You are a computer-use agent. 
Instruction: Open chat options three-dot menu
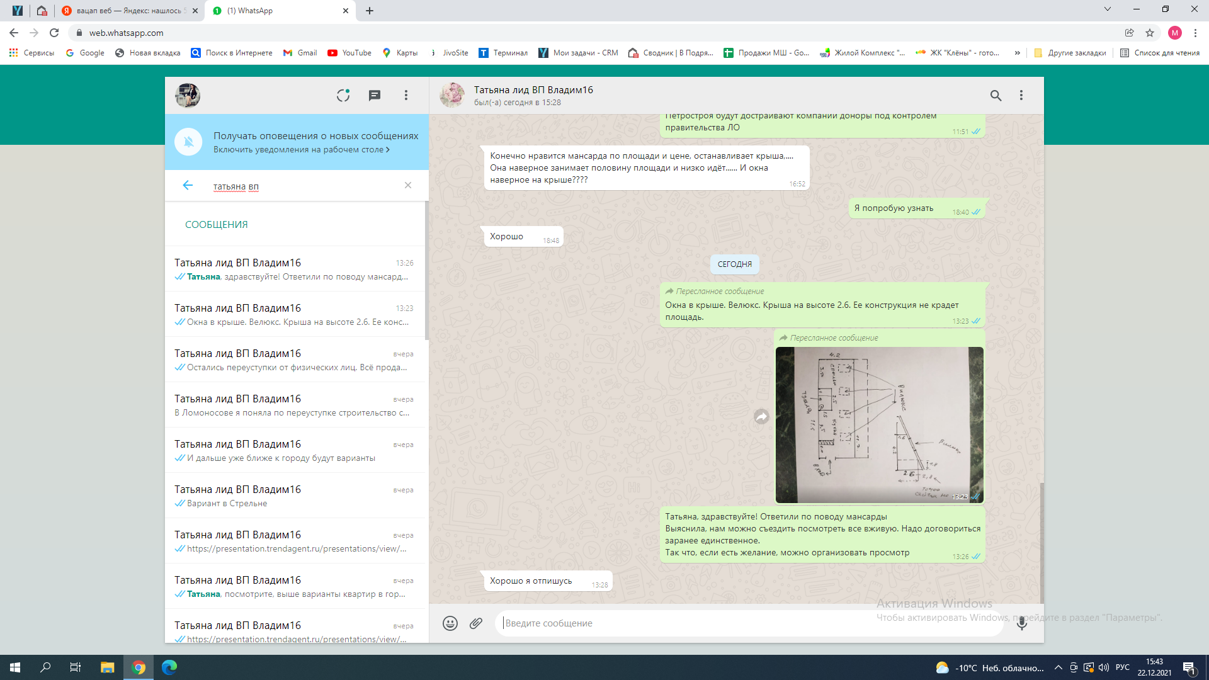click(1021, 95)
